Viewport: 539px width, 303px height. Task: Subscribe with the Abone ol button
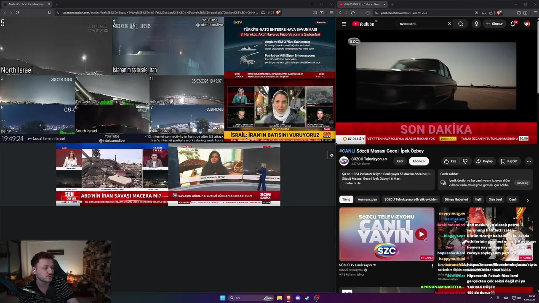point(419,161)
